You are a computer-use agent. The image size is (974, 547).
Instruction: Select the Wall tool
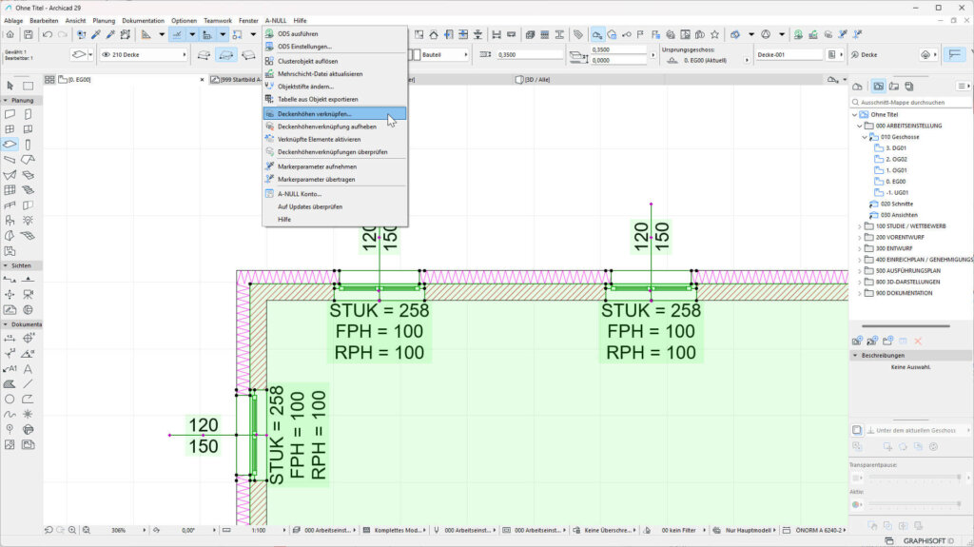pyautogui.click(x=10, y=114)
